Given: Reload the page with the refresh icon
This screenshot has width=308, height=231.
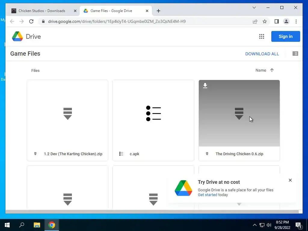Looking at the screenshot, I should (31, 21).
